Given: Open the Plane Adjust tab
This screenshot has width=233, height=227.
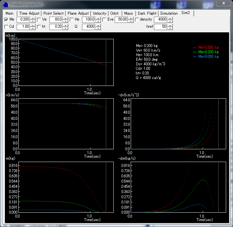Looking at the screenshot, I should coord(78,13).
